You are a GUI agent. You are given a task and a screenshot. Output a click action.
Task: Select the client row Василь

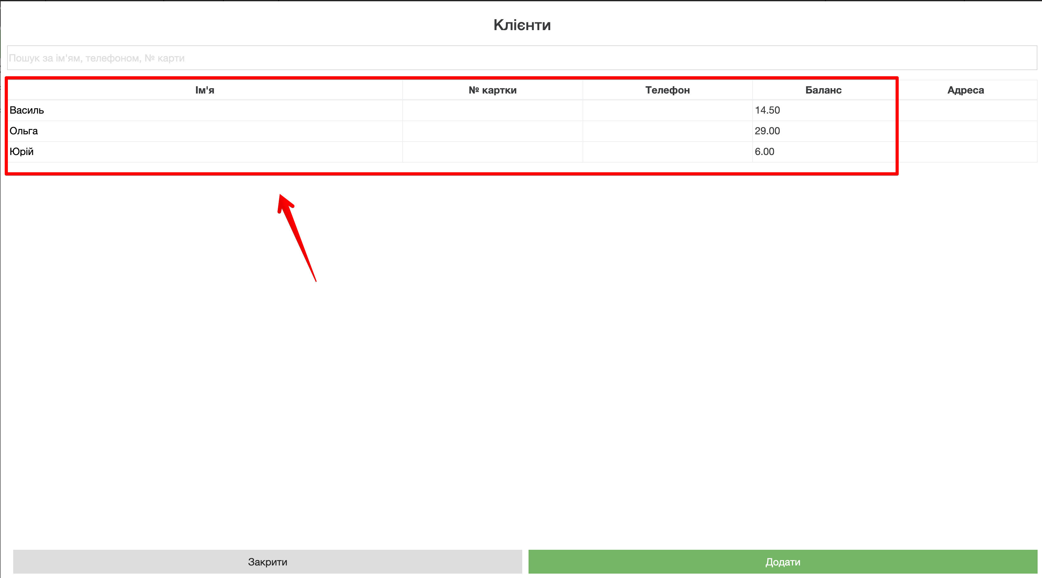27,110
